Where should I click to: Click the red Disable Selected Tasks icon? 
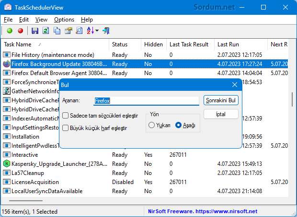click(21, 31)
